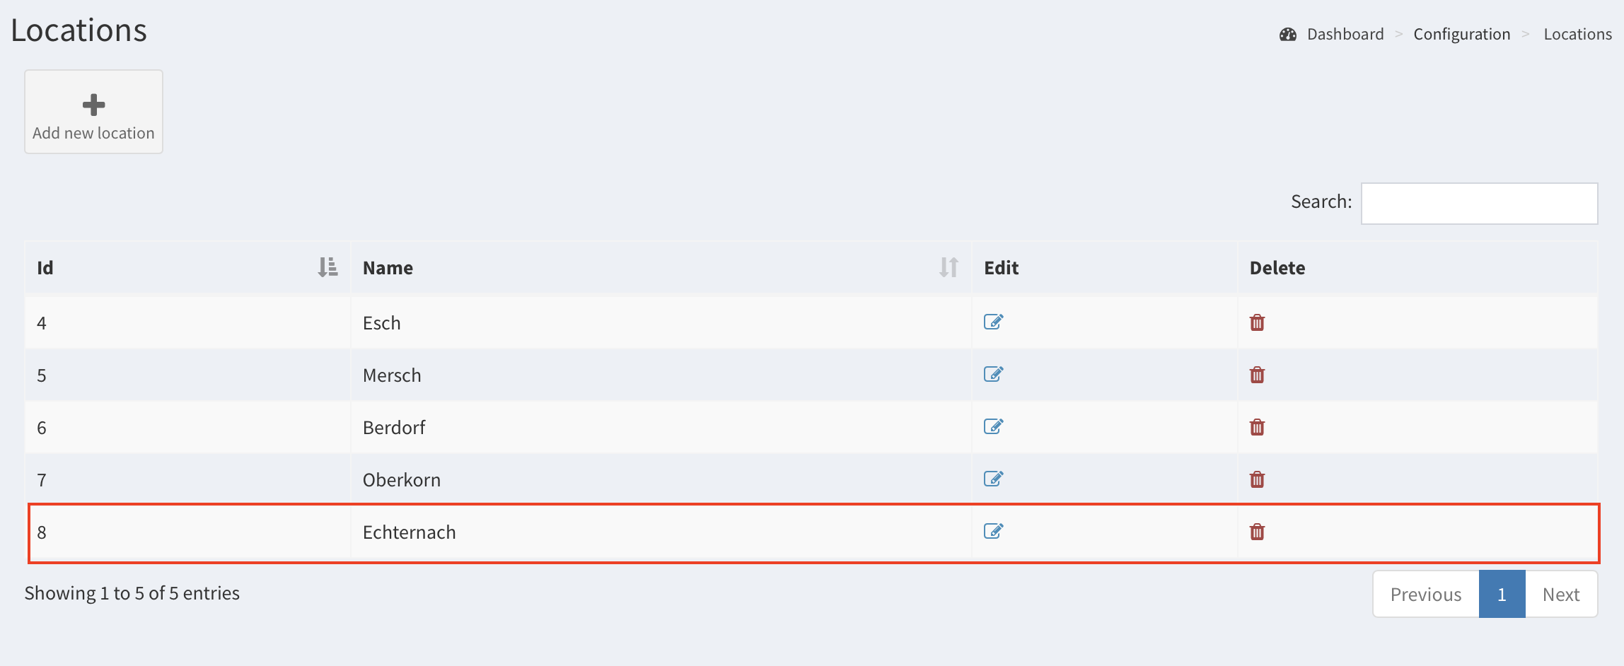Edit the Mersch location entry
Image resolution: width=1624 pixels, height=666 pixels.
(x=993, y=375)
